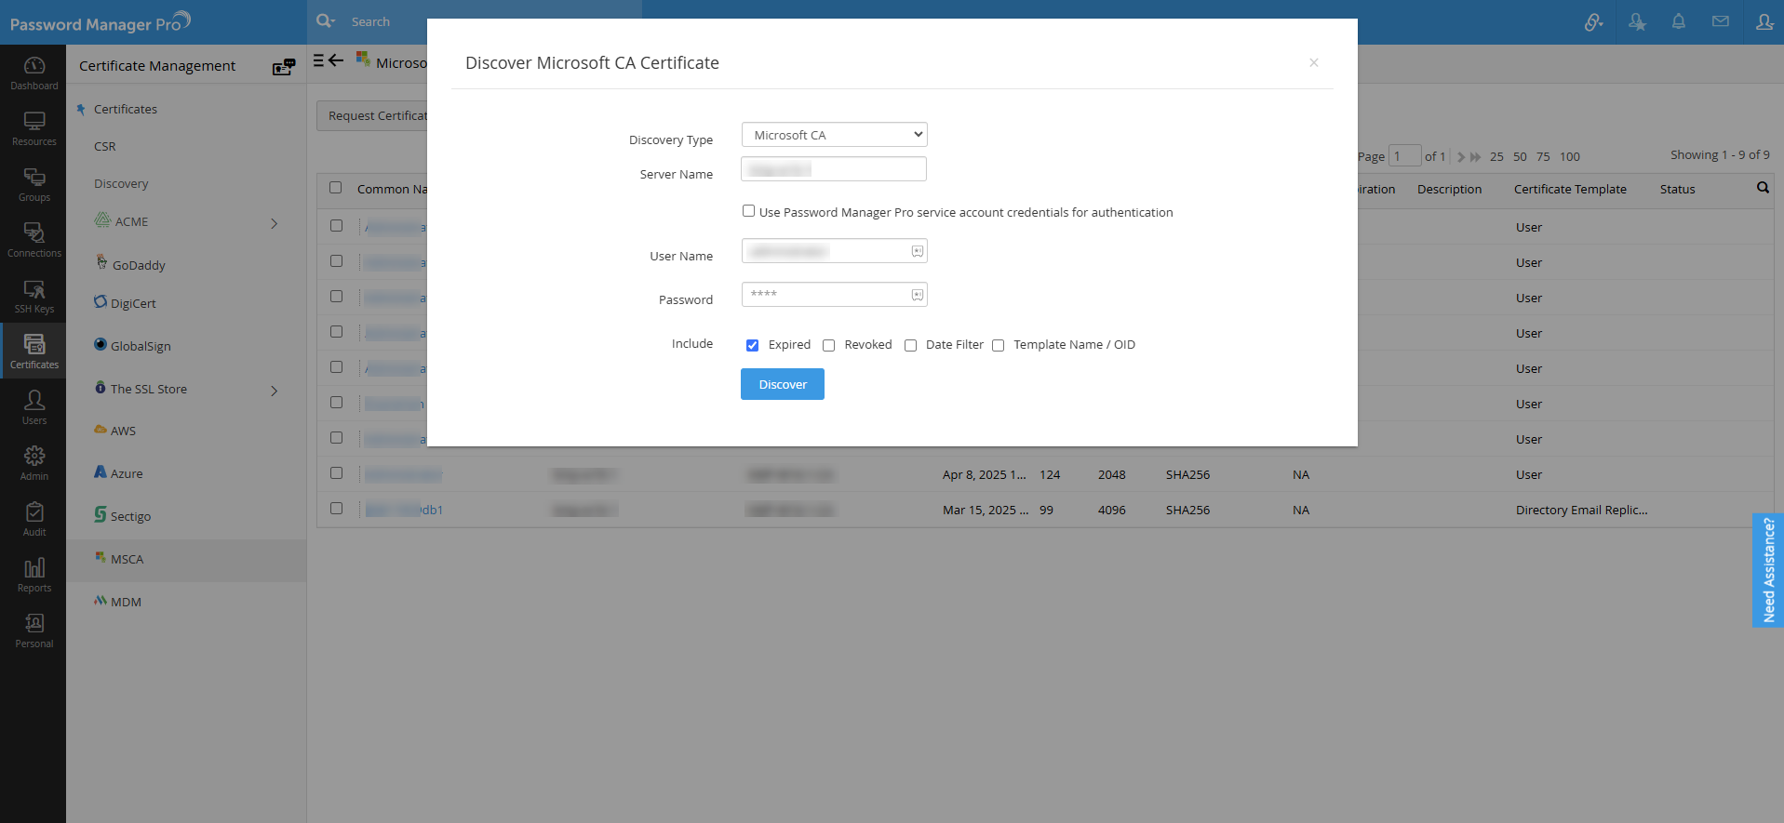The width and height of the screenshot is (1784, 823).
Task: Go to last page double-arrow icon
Action: (x=1476, y=157)
